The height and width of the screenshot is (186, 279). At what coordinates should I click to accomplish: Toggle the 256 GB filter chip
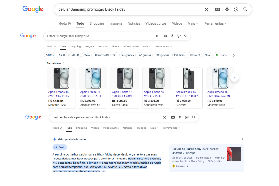[x=63, y=55]
